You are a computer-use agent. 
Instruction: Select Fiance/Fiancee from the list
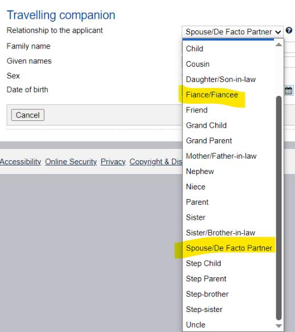click(x=212, y=95)
